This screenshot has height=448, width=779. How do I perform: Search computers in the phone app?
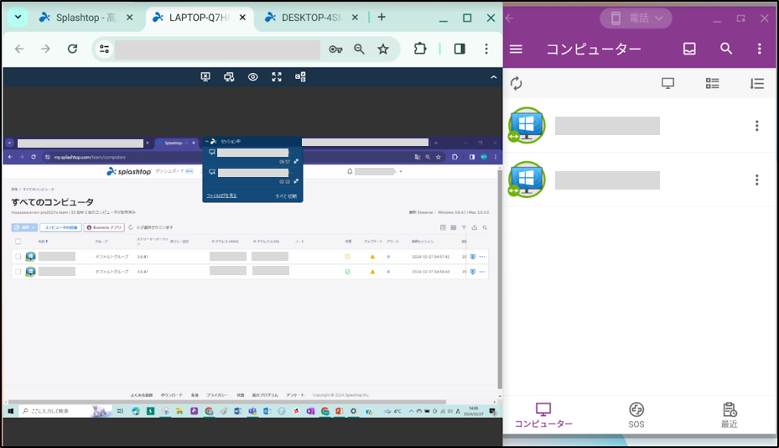[726, 49]
